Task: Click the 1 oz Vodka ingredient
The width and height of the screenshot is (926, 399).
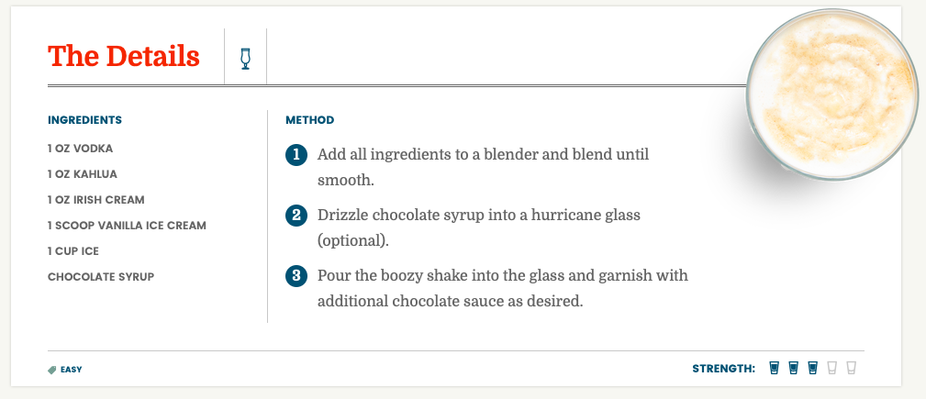Action: (x=81, y=149)
